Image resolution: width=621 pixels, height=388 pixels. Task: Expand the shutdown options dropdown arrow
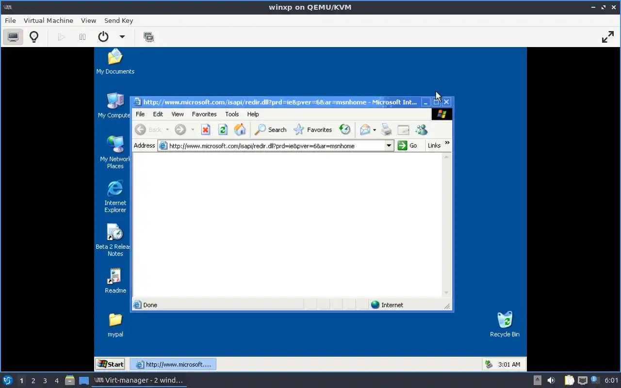pyautogui.click(x=122, y=37)
